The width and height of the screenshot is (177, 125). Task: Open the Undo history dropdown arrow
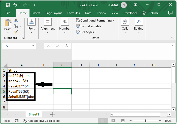(x=19, y=5)
